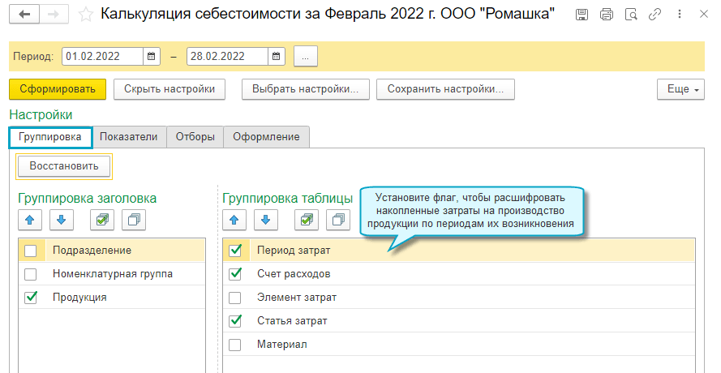Click the save report diskette icon
Viewport: 721px width, 373px height.
(x=582, y=15)
